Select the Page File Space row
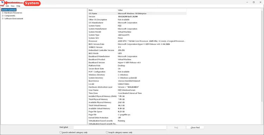Image resolution: width=264 pixels, height=135 pixels. coord(137,112)
